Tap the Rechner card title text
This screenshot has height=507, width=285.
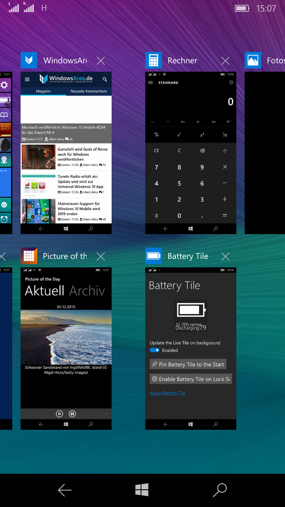point(182,61)
